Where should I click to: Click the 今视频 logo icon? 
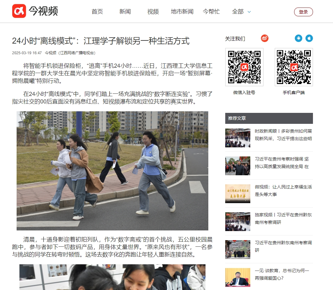(x=19, y=11)
